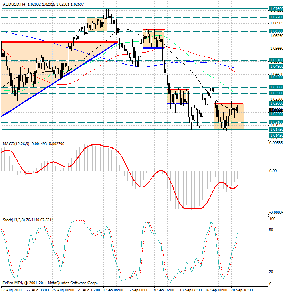
Task: Click the 1.0300 price level label
Action: [x=276, y=104]
